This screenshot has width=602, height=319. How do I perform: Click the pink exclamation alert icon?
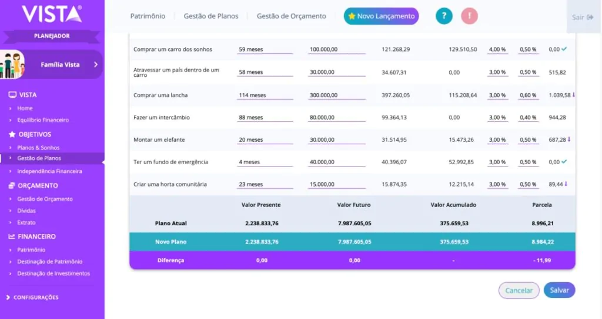click(x=469, y=16)
